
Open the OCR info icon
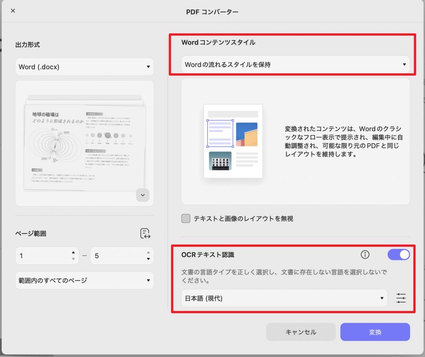(365, 254)
